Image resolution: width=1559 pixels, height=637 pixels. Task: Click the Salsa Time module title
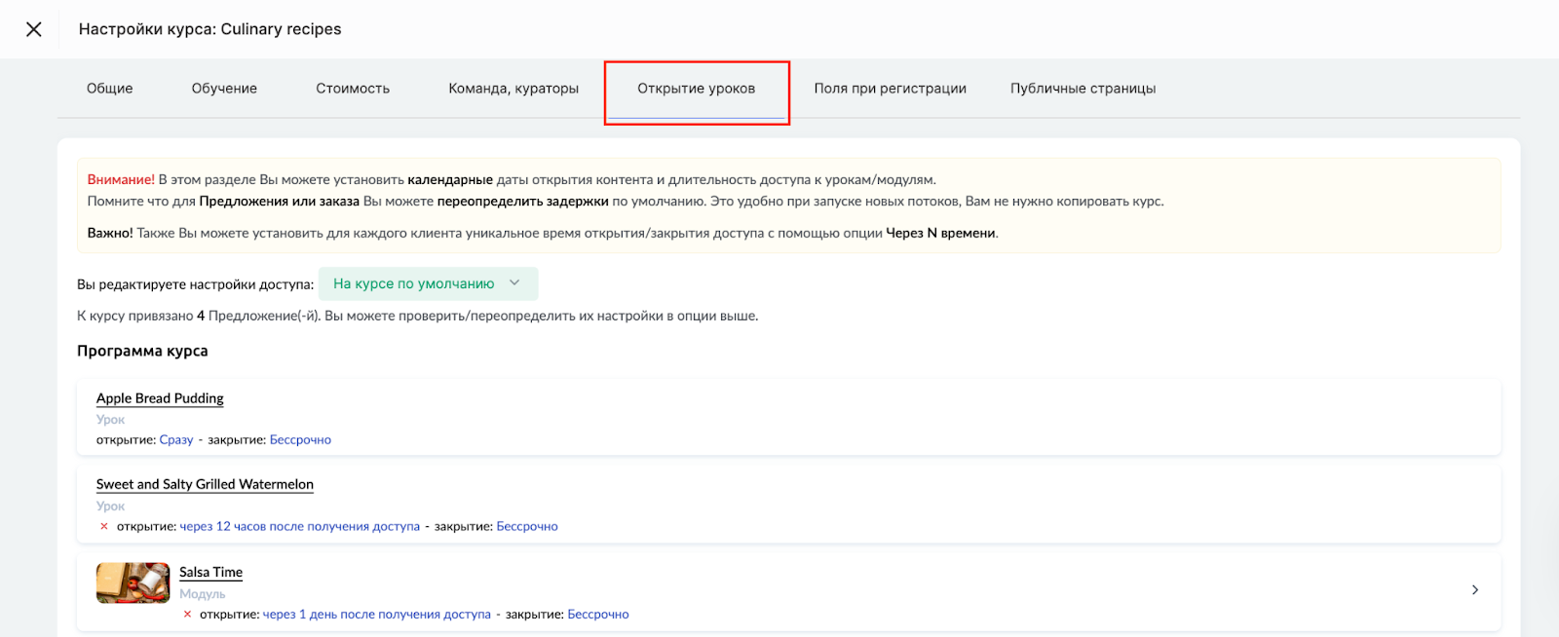pos(210,573)
